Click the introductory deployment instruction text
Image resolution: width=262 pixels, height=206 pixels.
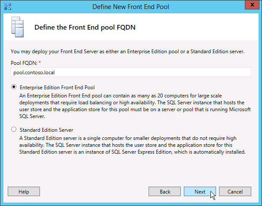128,51
